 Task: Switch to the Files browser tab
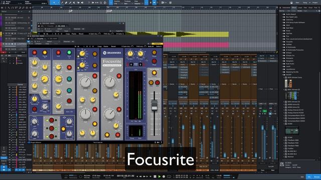coord(305,8)
